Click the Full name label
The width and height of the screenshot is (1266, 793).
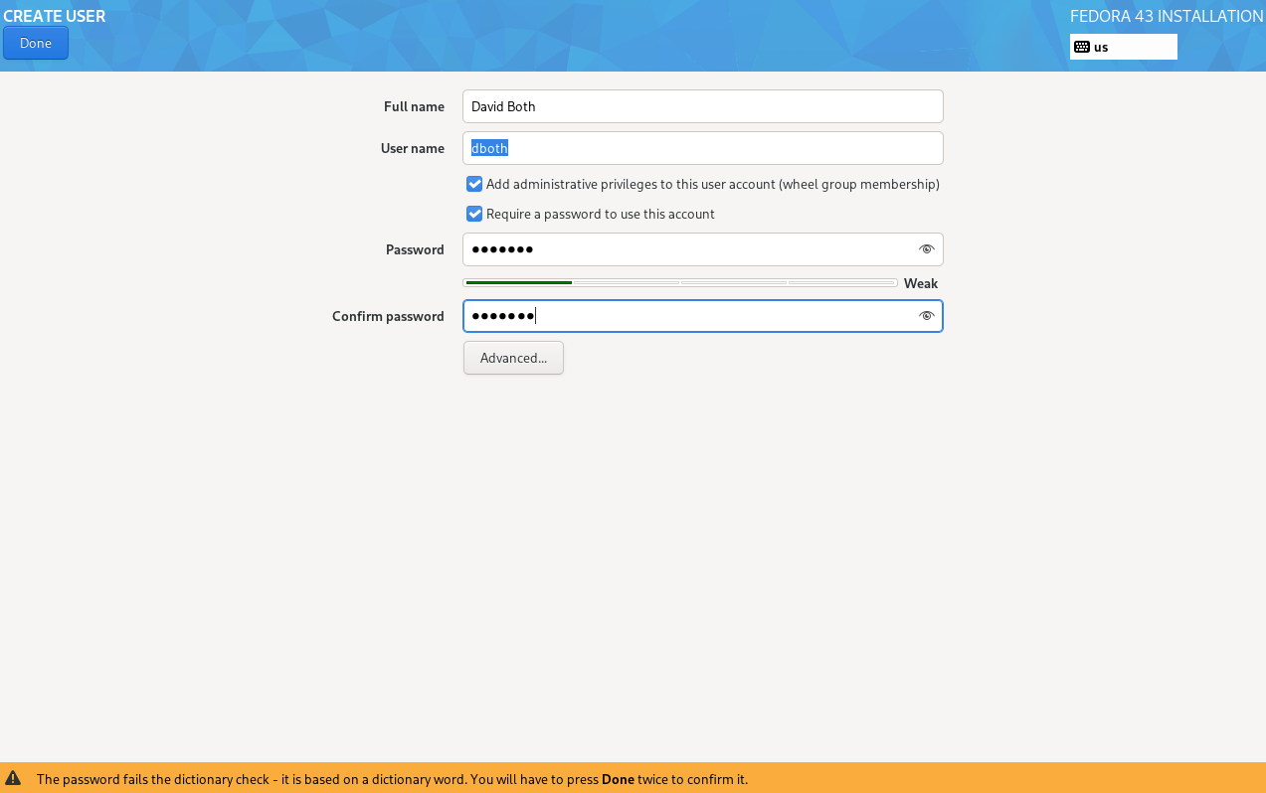click(x=414, y=106)
